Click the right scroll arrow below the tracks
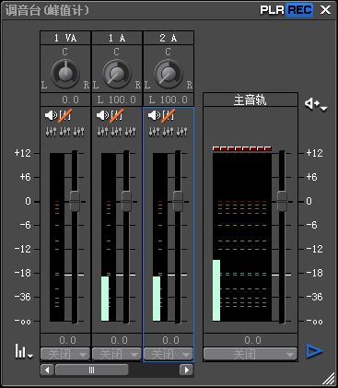 [186, 370]
